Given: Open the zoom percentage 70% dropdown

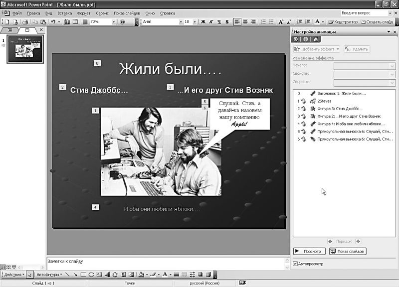Looking at the screenshot, I should pos(114,22).
